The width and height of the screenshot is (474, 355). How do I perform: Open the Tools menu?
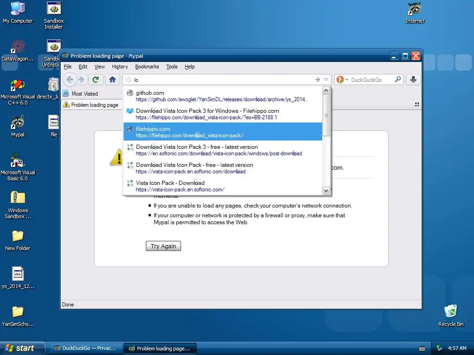(x=172, y=67)
